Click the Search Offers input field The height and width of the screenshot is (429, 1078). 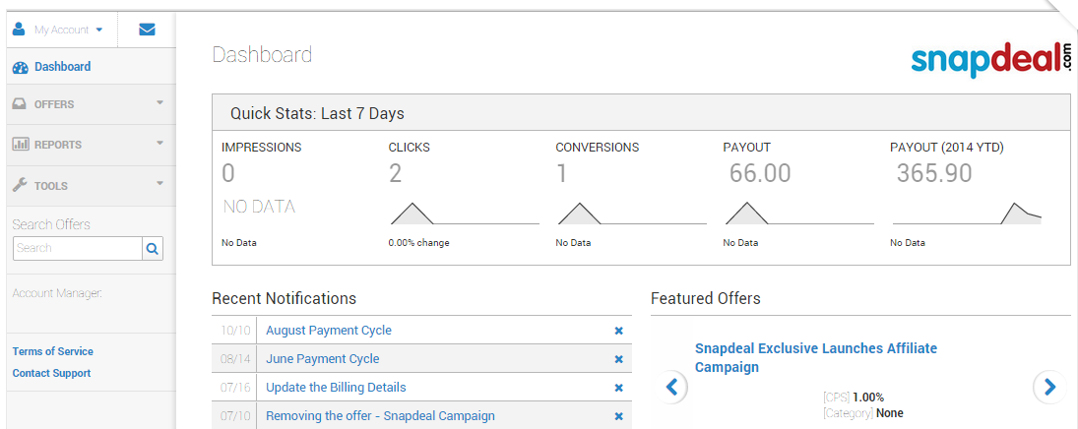(78, 249)
